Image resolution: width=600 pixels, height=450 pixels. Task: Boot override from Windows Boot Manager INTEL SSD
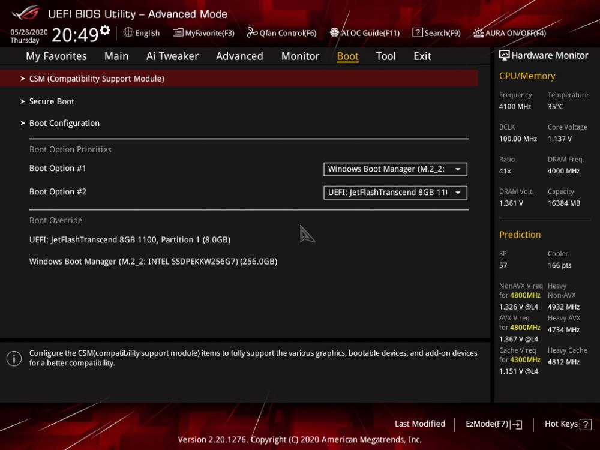click(153, 262)
